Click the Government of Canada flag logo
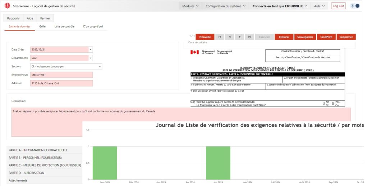Image resolution: width=368 pixels, height=189 pixels. [194, 52]
